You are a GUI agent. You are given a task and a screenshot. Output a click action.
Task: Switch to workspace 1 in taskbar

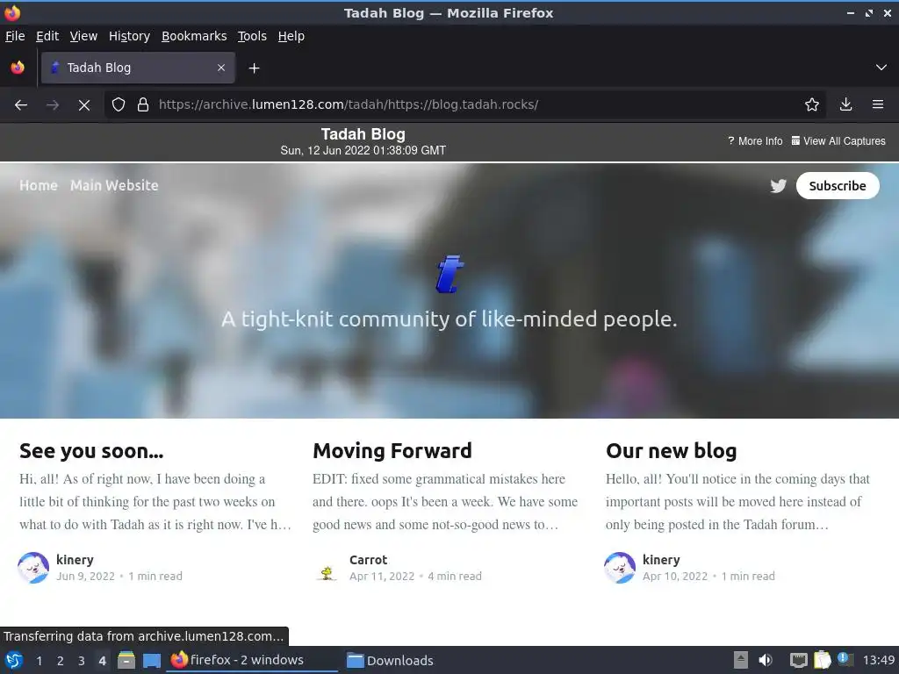point(39,661)
